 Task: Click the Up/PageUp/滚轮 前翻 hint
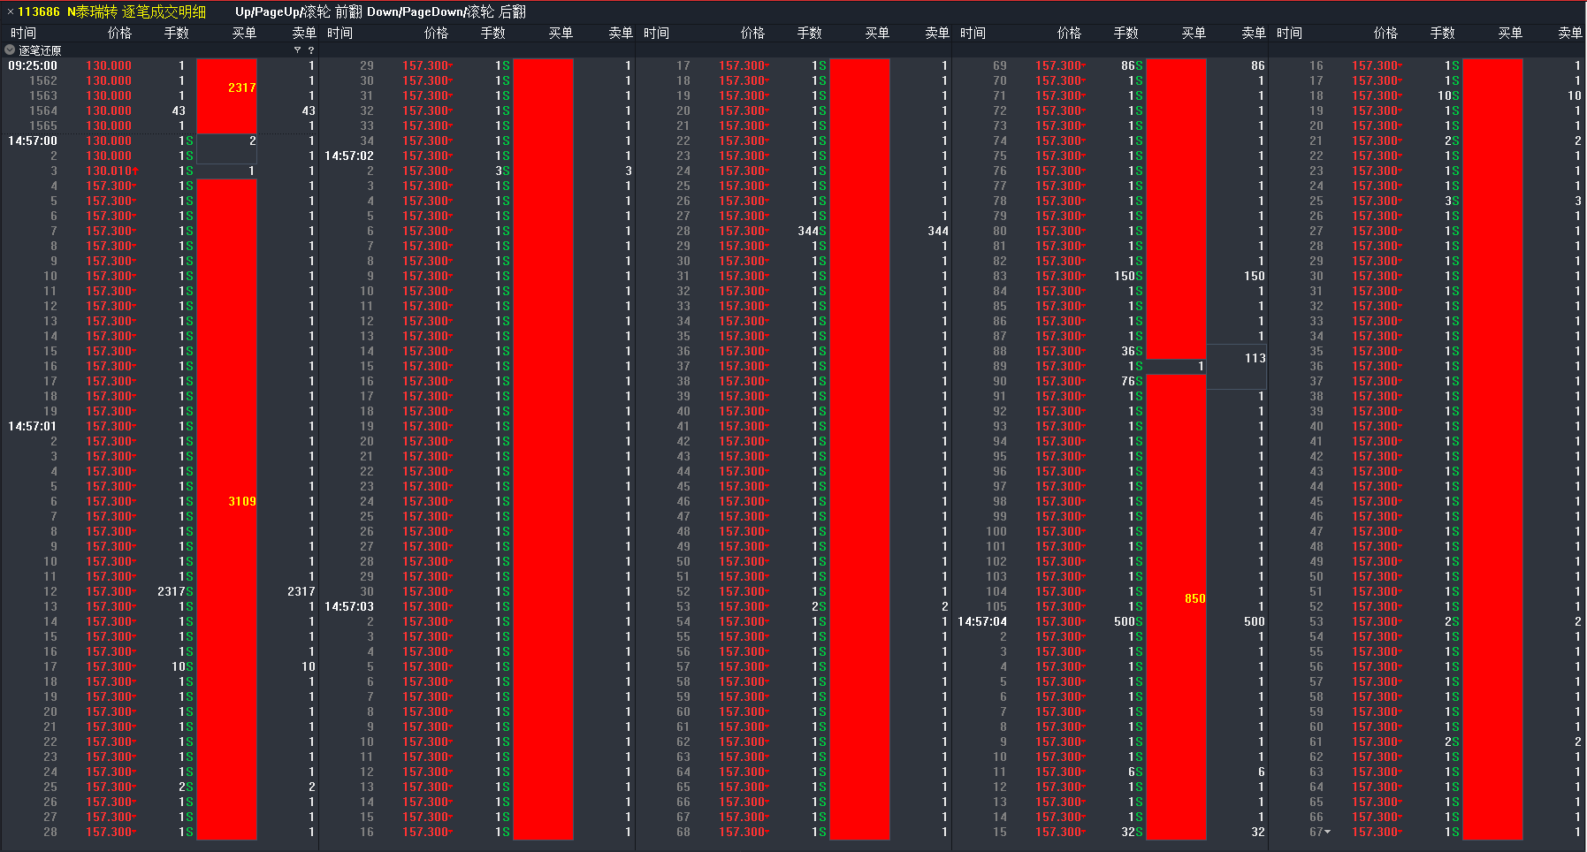pos(299,12)
